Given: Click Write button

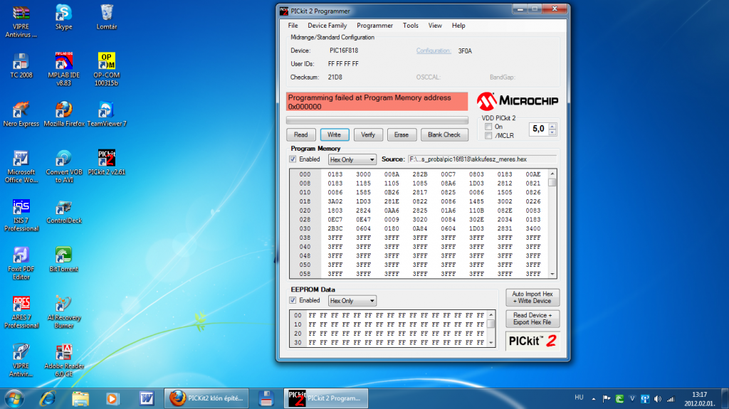Looking at the screenshot, I should tap(335, 134).
